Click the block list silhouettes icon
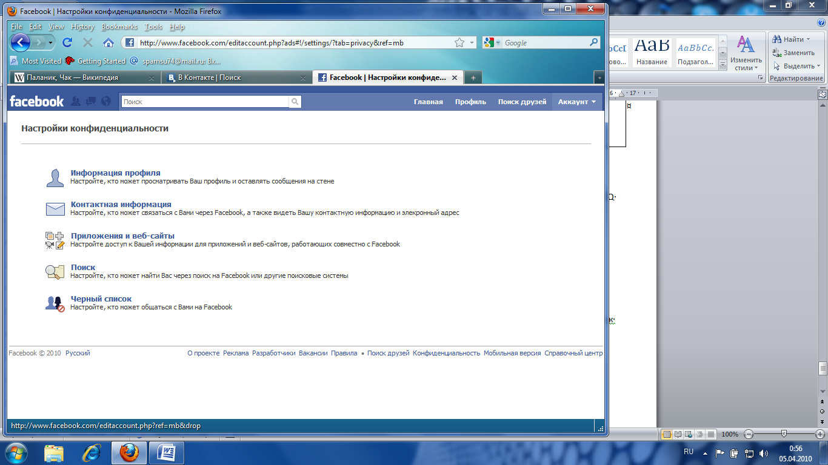This screenshot has width=828, height=465. pyautogui.click(x=55, y=303)
